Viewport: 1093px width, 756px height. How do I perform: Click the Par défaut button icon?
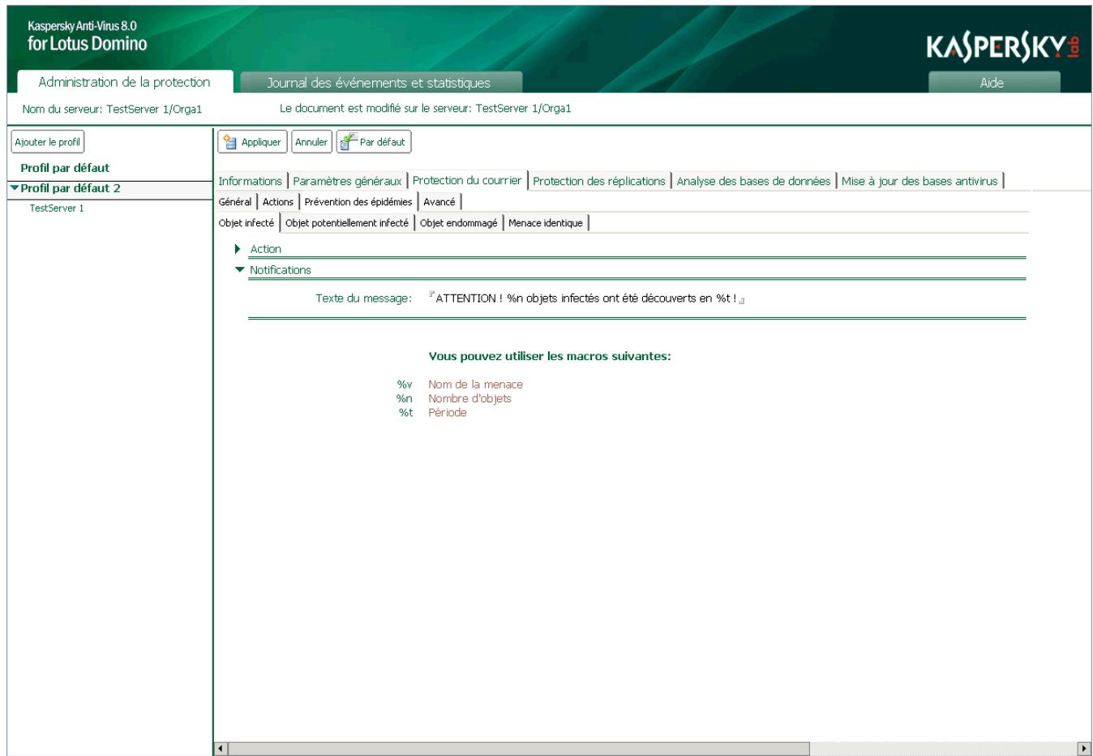click(x=349, y=142)
